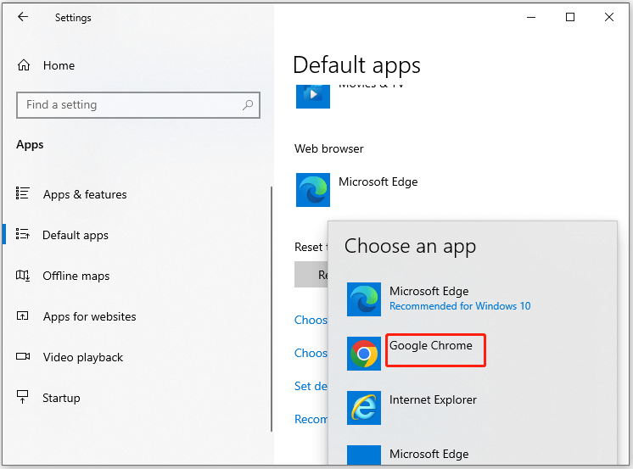Click the blue icon of the last Microsoft Edge entry
Screen dimensions: 633x469
click(364, 455)
